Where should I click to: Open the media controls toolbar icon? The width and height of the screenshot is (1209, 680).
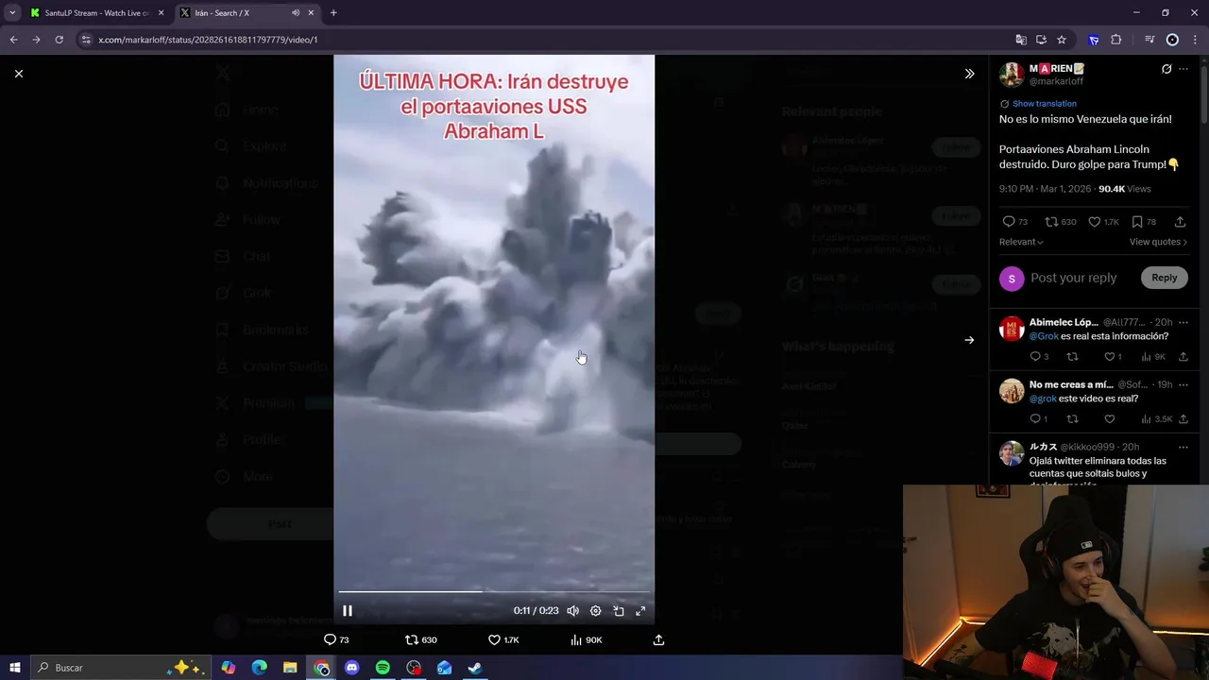tap(1149, 40)
